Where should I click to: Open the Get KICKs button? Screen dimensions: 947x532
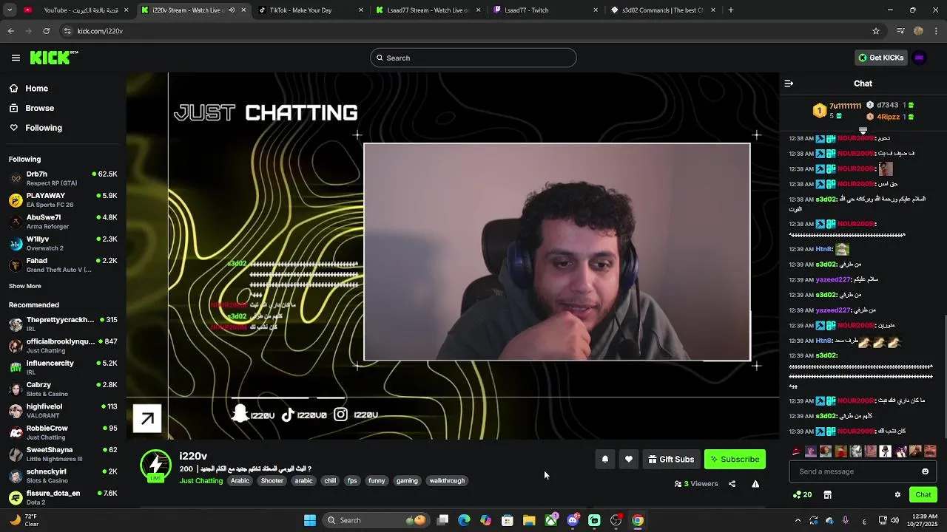(x=880, y=58)
